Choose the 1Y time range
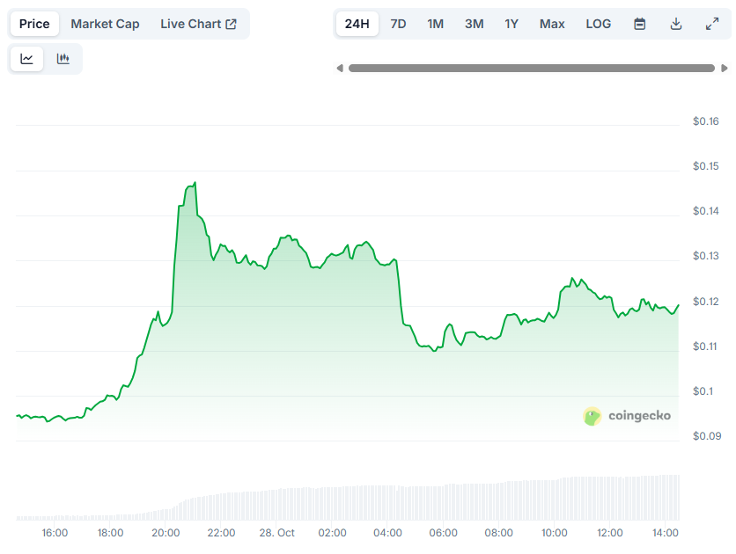The width and height of the screenshot is (736, 554). click(x=512, y=24)
